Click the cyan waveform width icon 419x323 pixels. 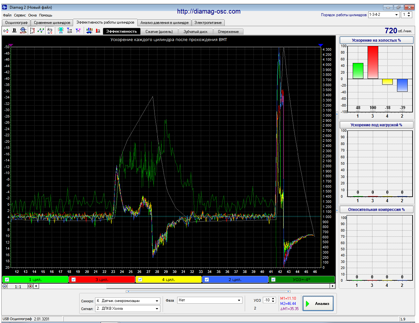pos(60,31)
